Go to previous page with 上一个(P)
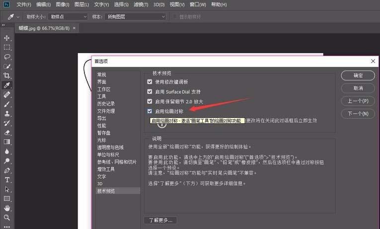 click(358, 101)
